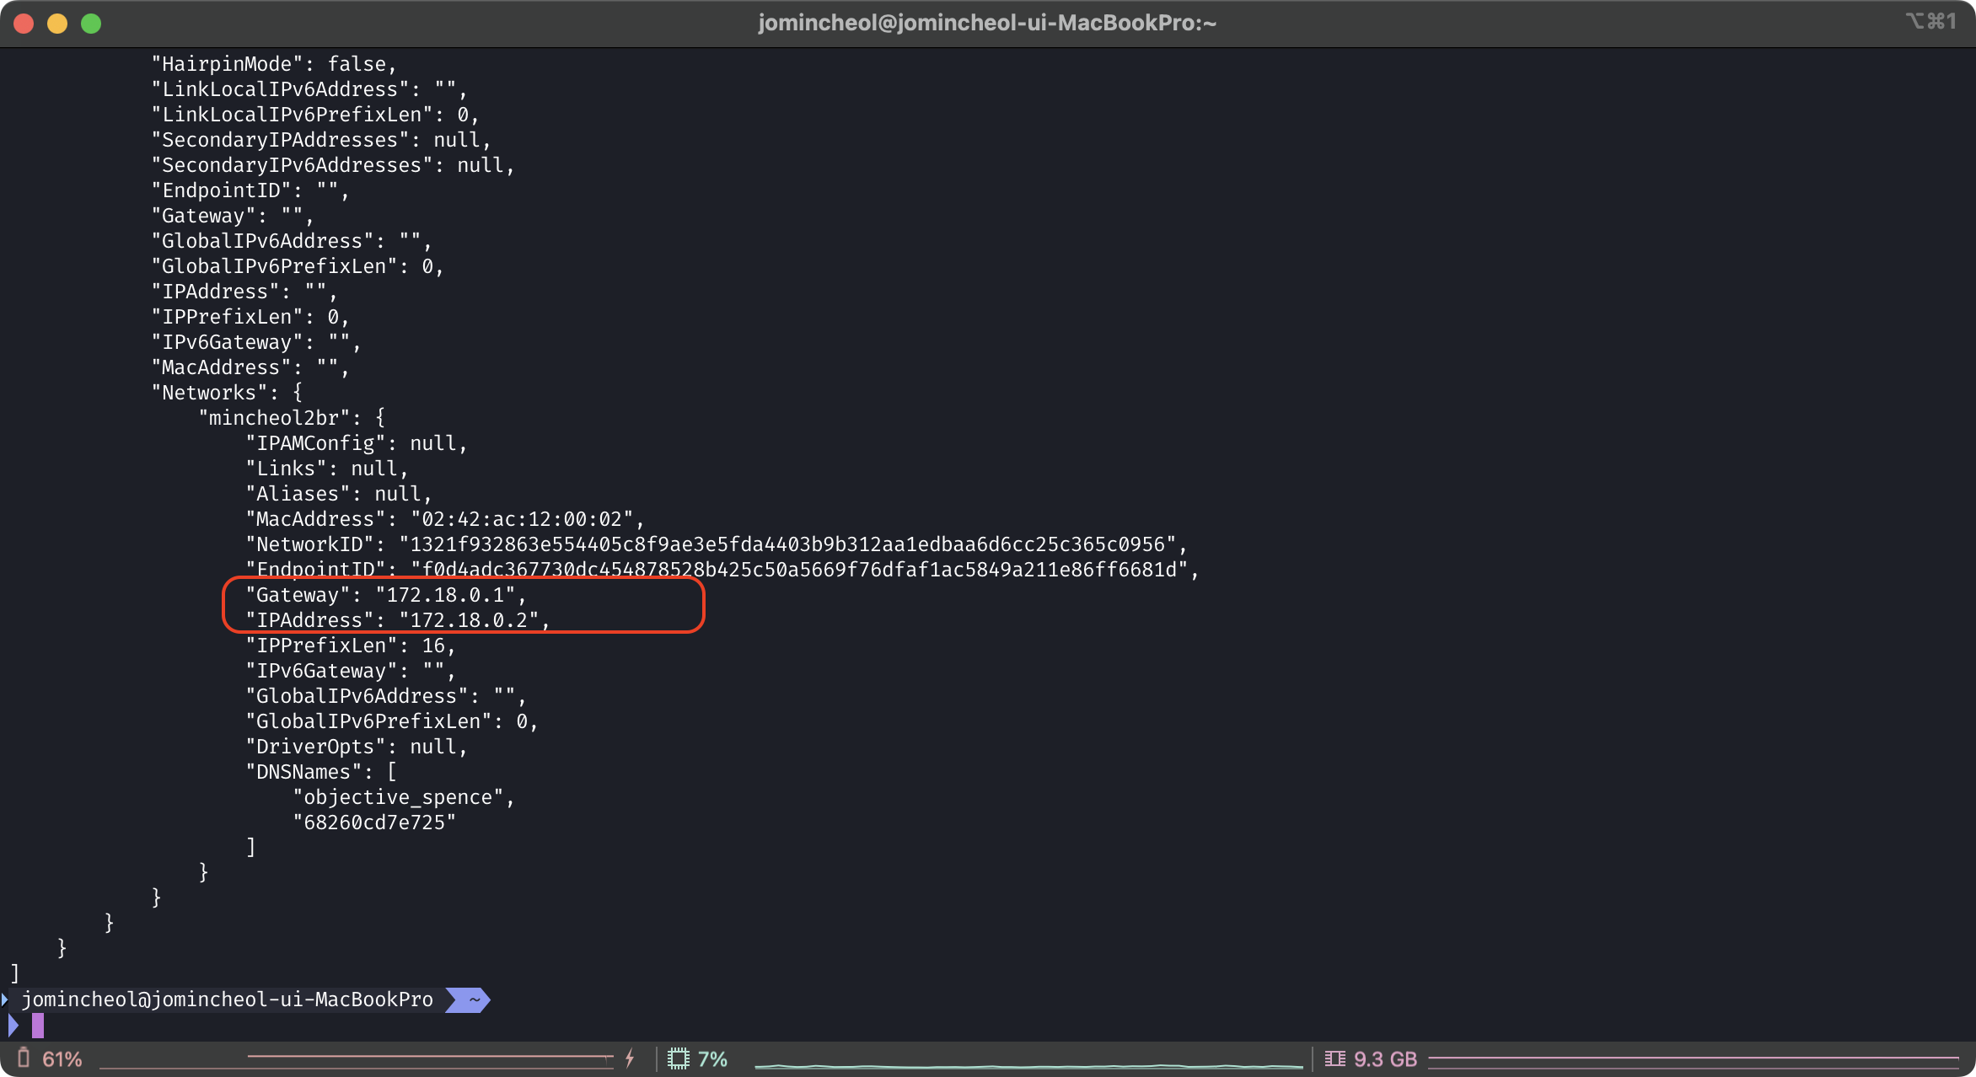Click the prompt arrow beside the cursor
Image resolution: width=1976 pixels, height=1077 pixels.
[13, 1026]
